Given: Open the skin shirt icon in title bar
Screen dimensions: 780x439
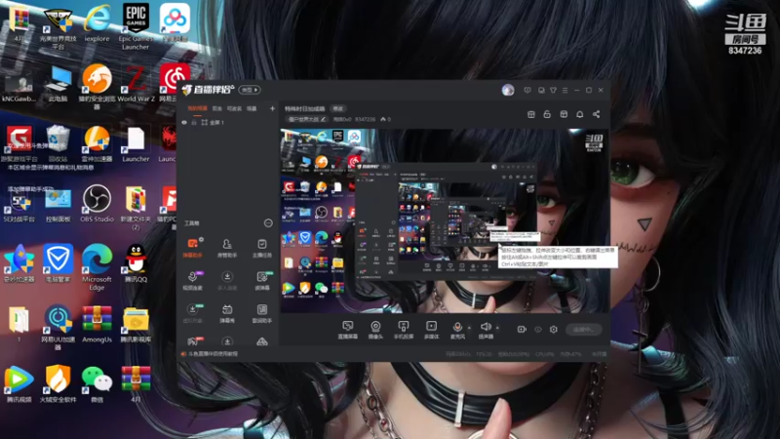Looking at the screenshot, I should tap(553, 90).
